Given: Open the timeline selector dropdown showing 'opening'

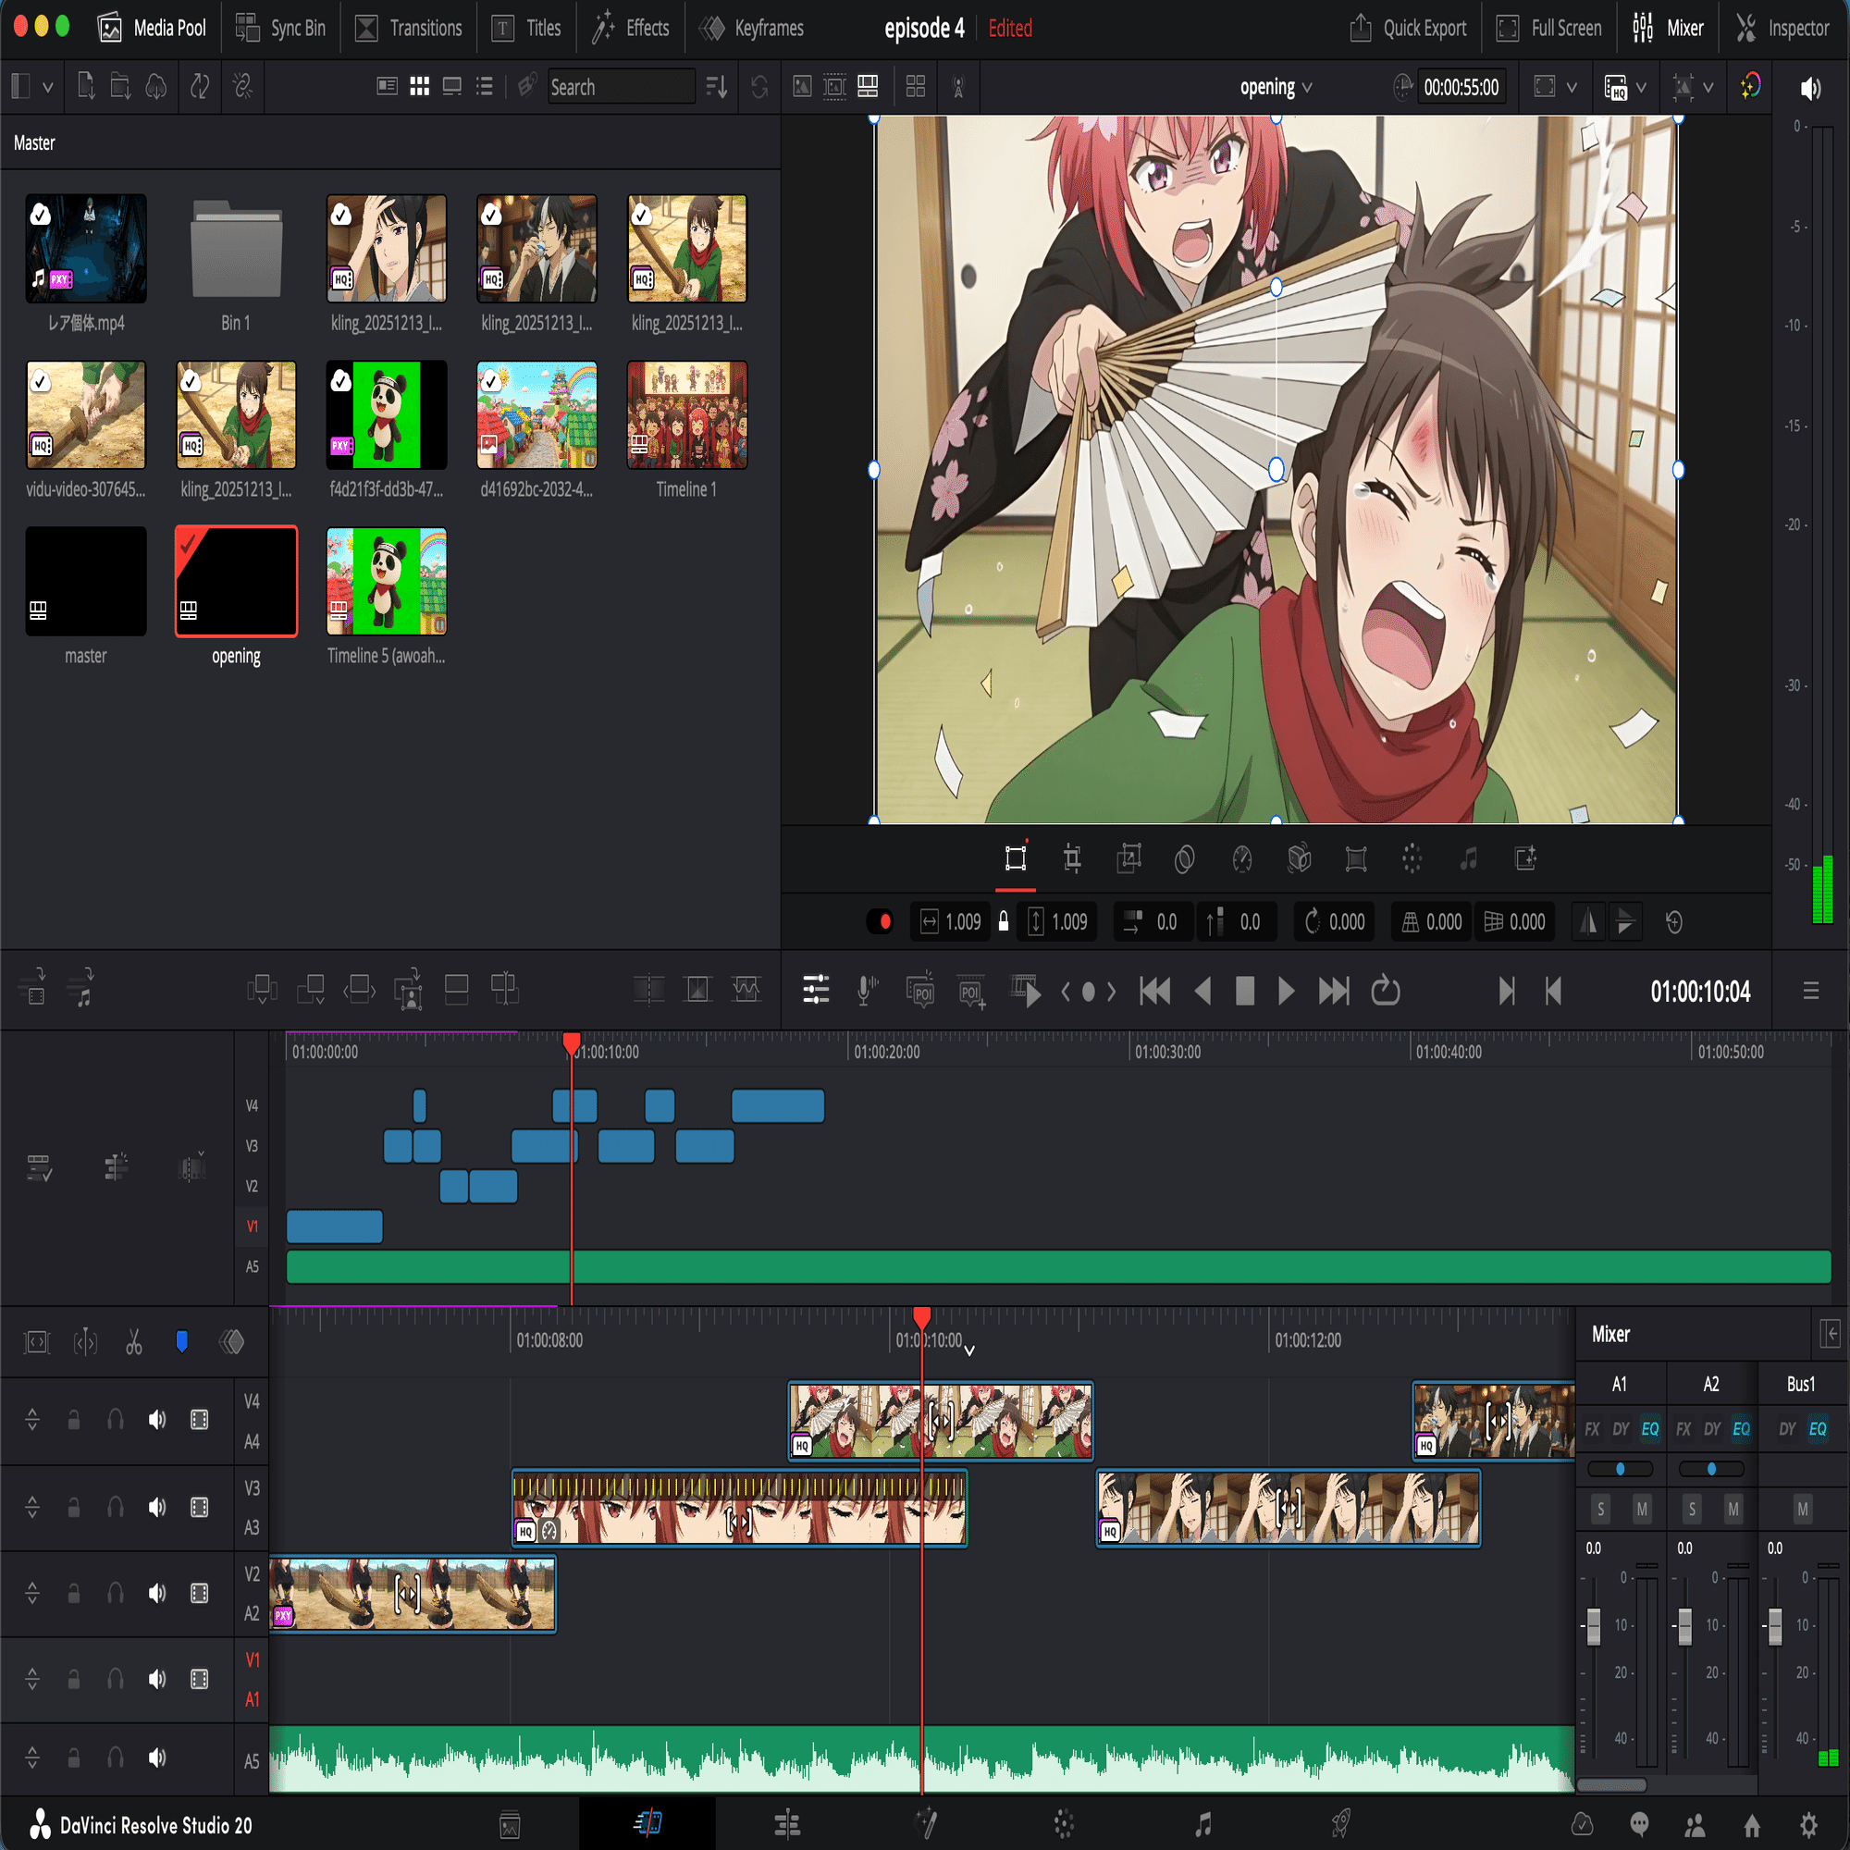Looking at the screenshot, I should point(1276,86).
